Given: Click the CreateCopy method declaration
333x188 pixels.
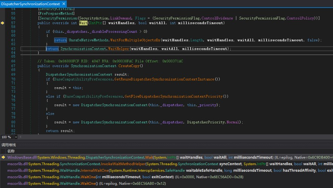Looking at the screenshot, I should coord(129,66).
